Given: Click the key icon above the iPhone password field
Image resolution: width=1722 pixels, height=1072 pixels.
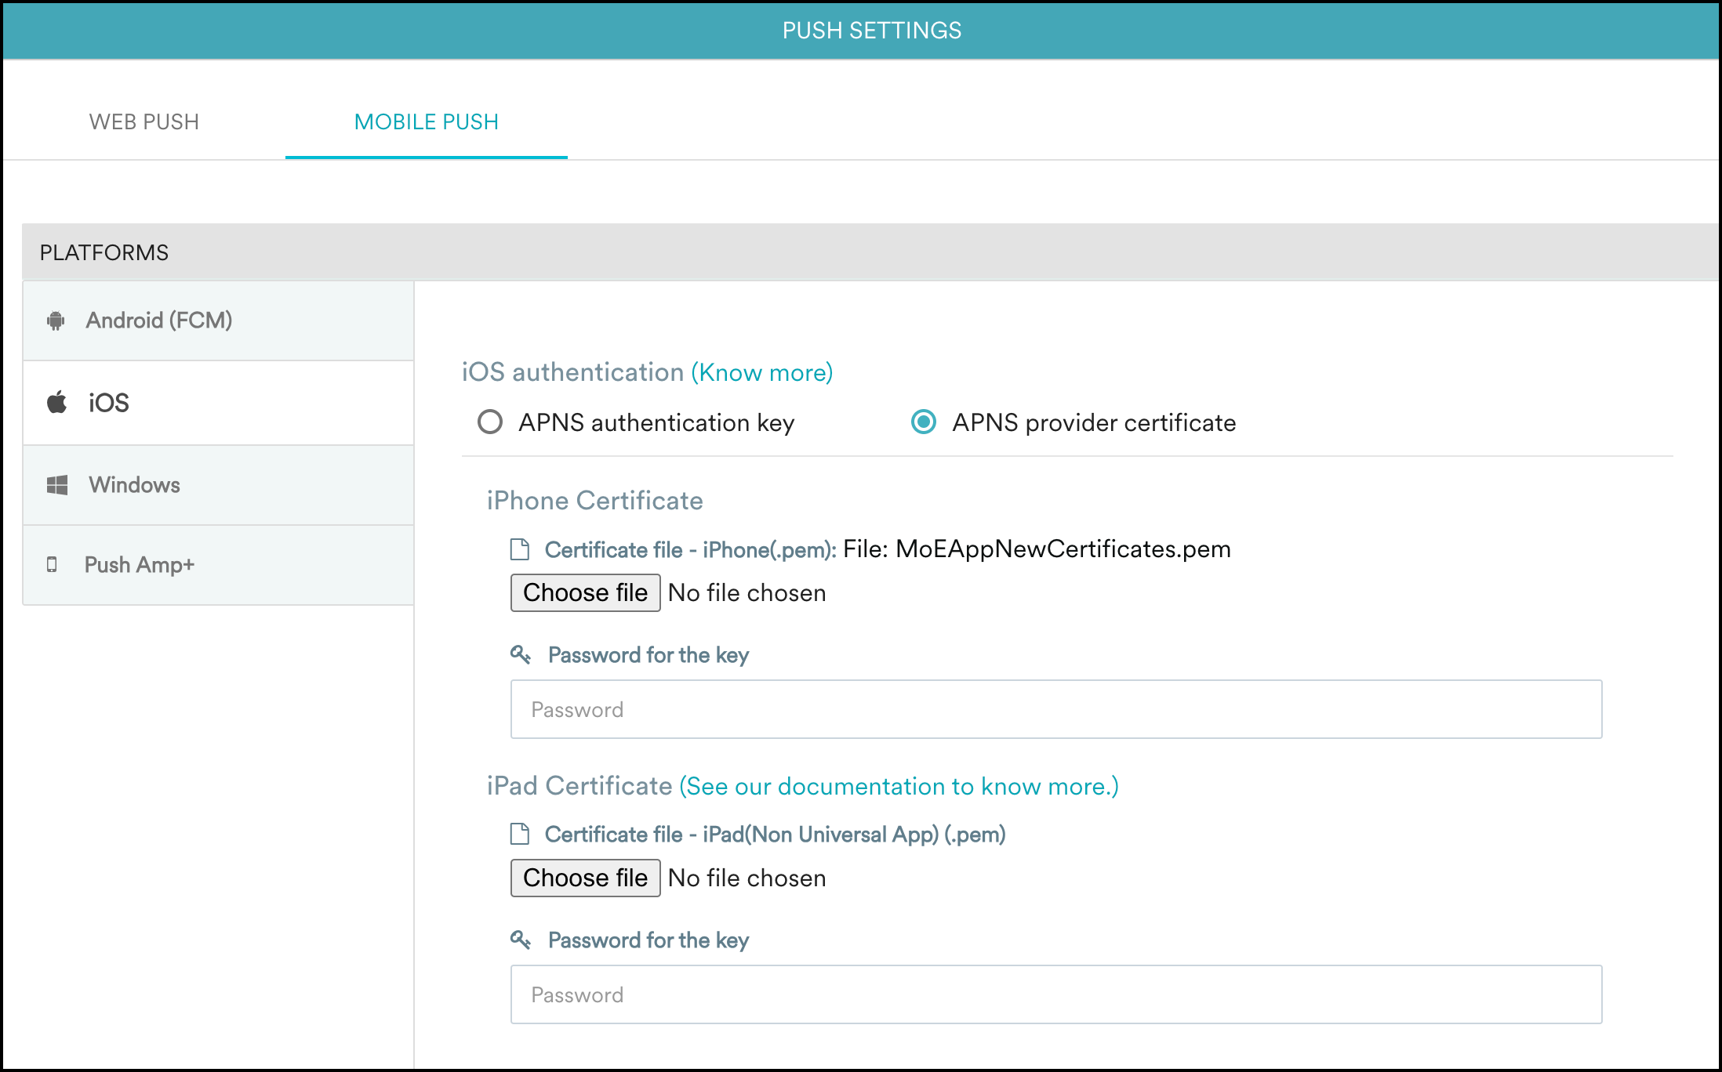Looking at the screenshot, I should click(x=520, y=654).
